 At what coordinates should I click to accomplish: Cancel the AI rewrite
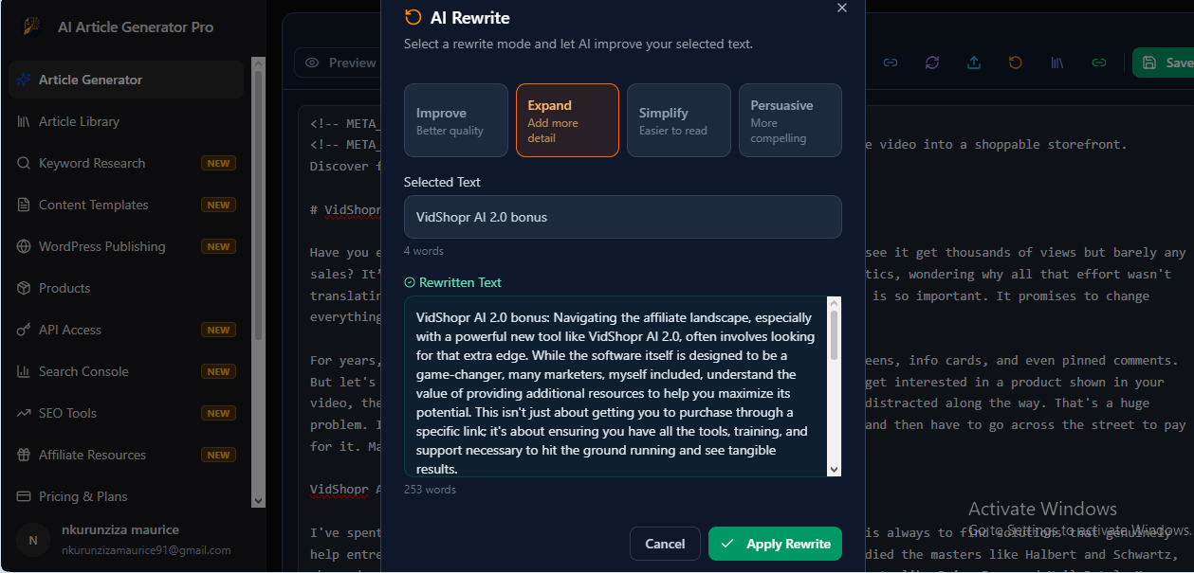[x=665, y=544]
